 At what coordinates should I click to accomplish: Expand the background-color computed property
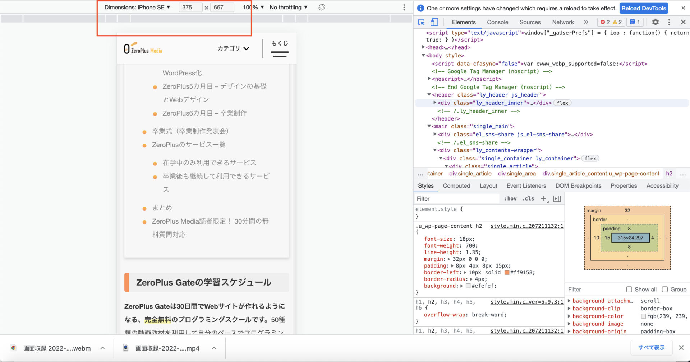[569, 316]
